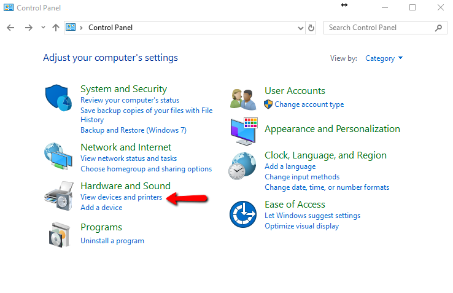
Task: Open User Accounts category
Action: tap(295, 91)
